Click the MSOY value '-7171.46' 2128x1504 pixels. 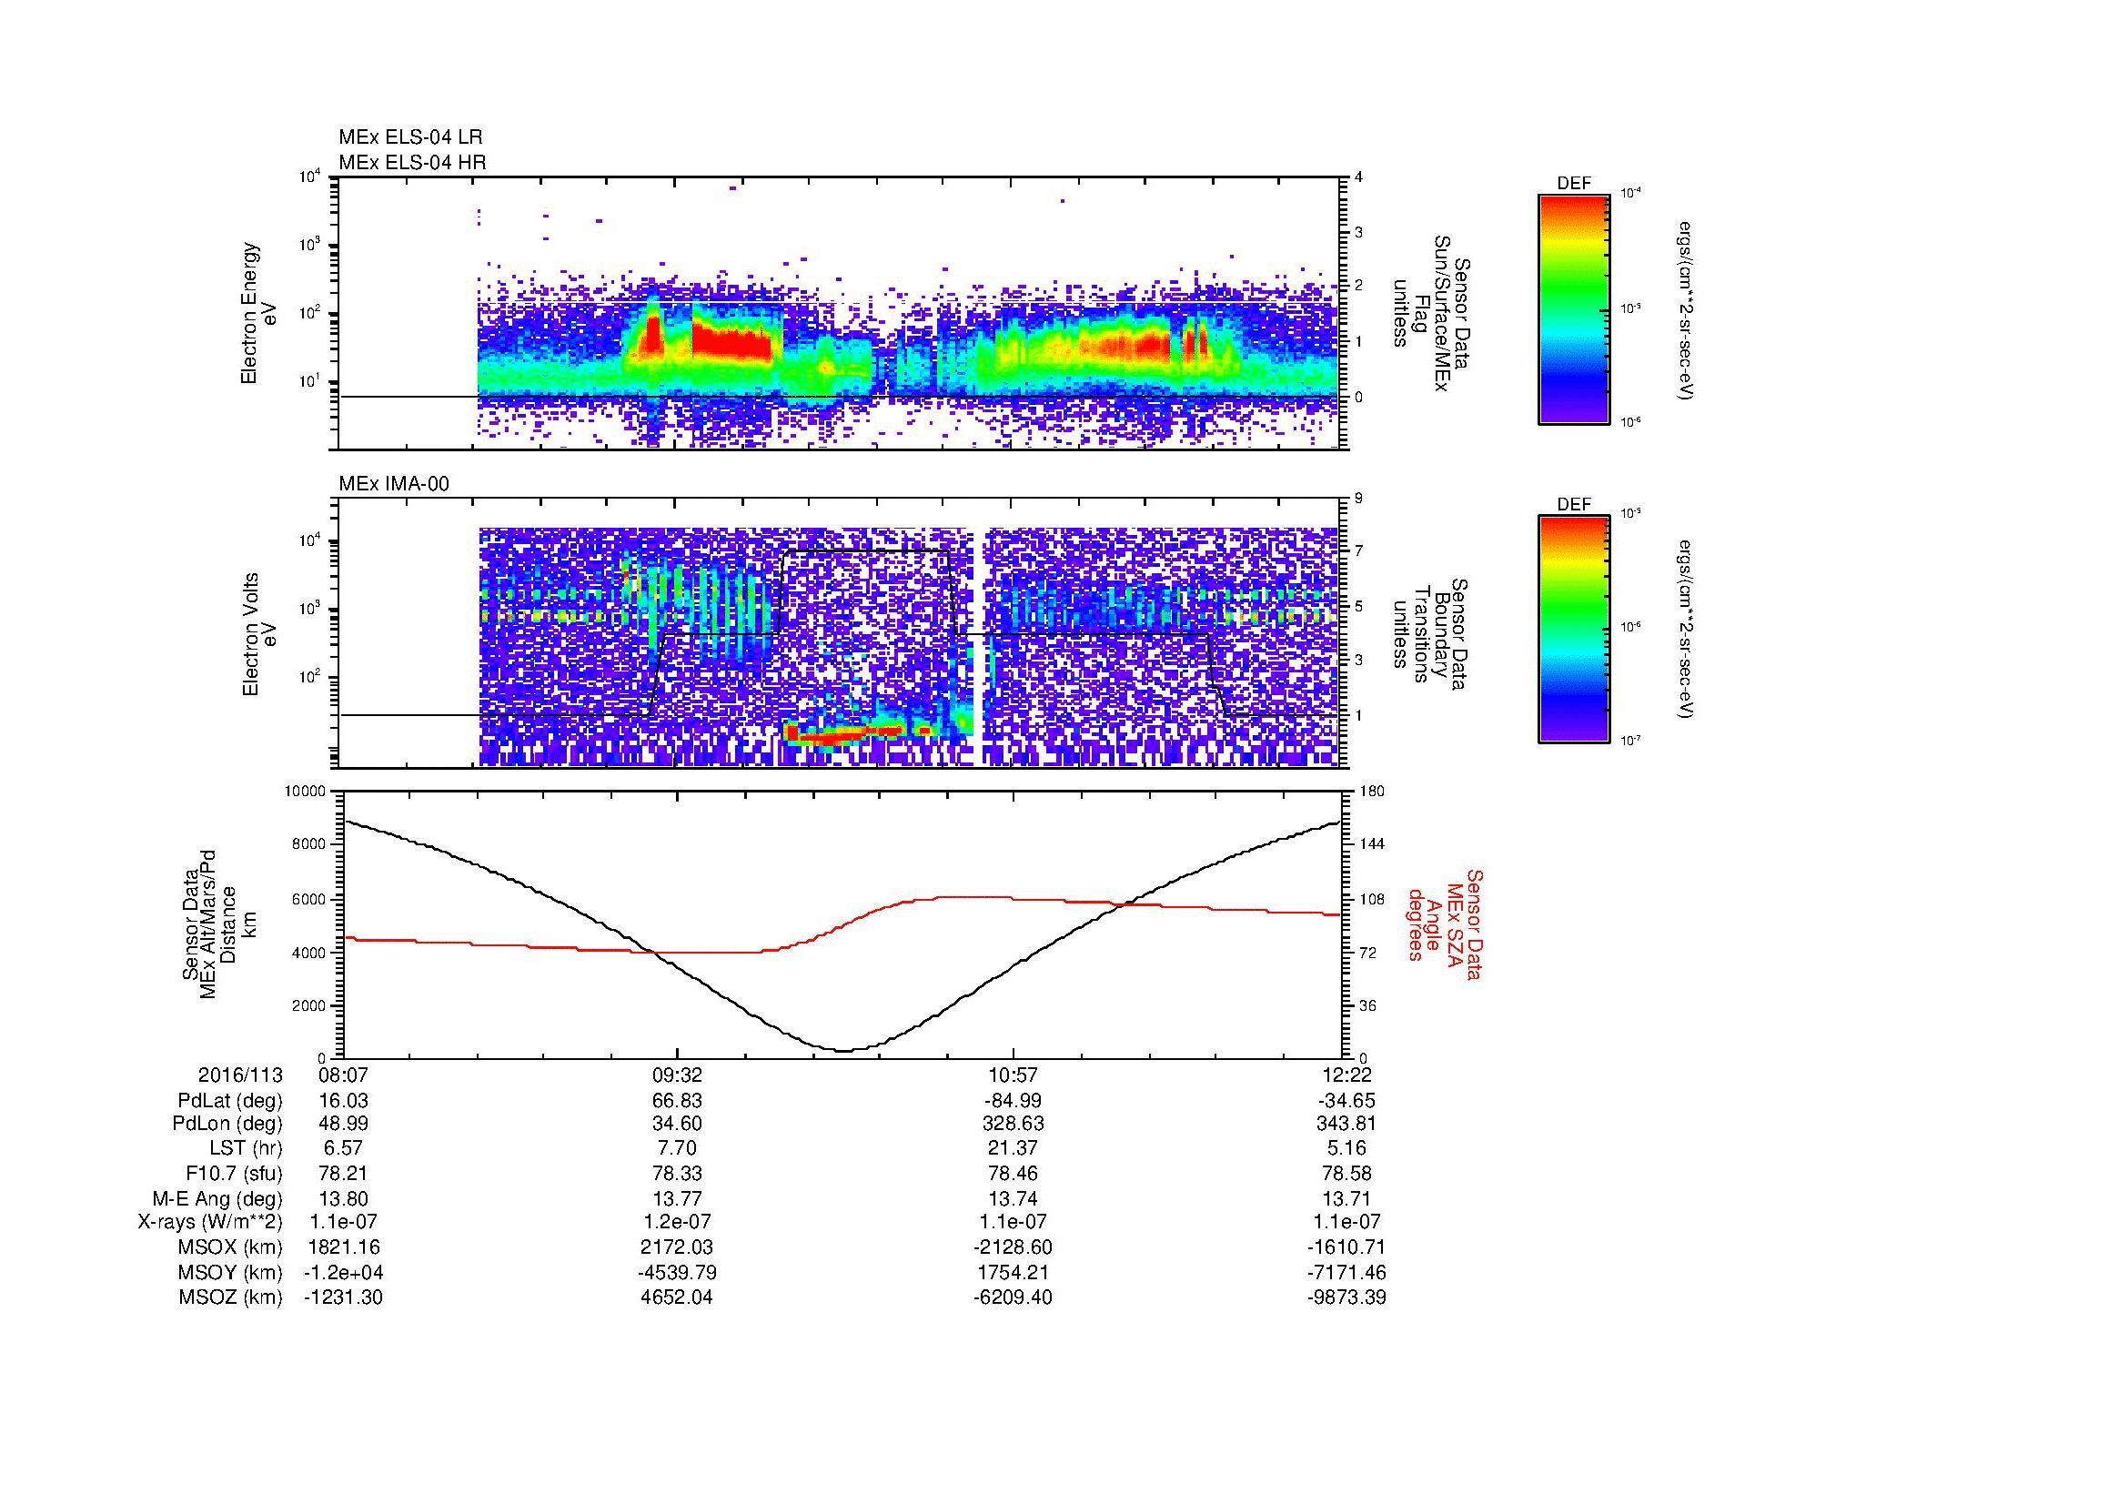tap(1348, 1272)
